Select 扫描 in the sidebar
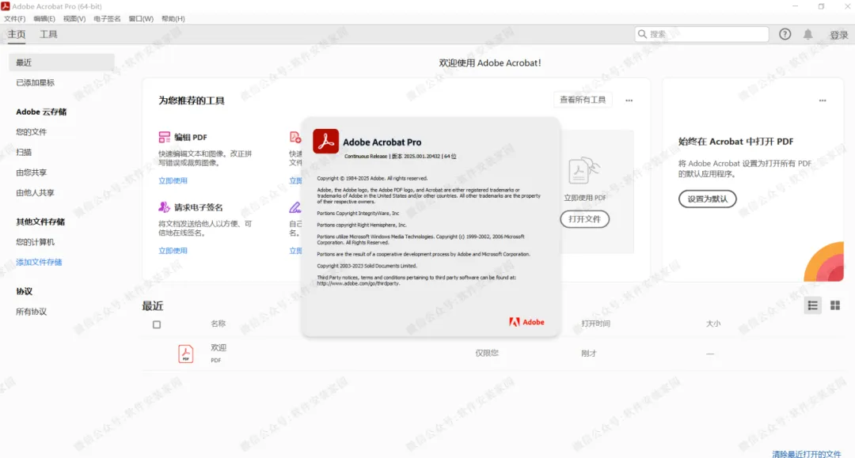Viewport: 855px width, 458px height. tap(24, 152)
